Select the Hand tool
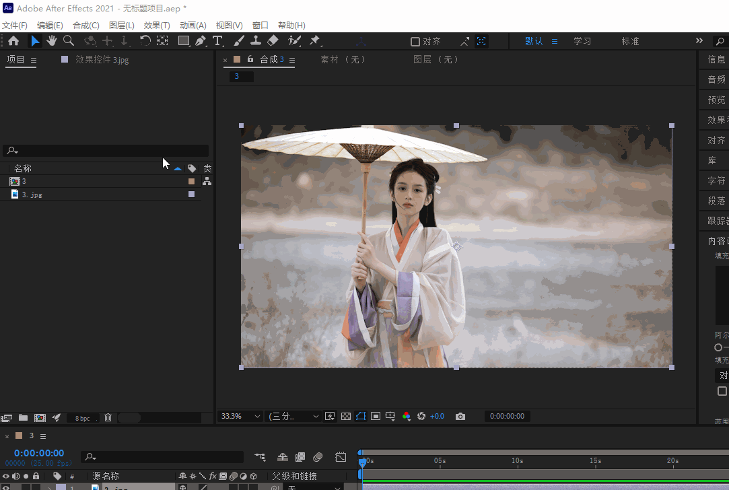 click(x=52, y=41)
